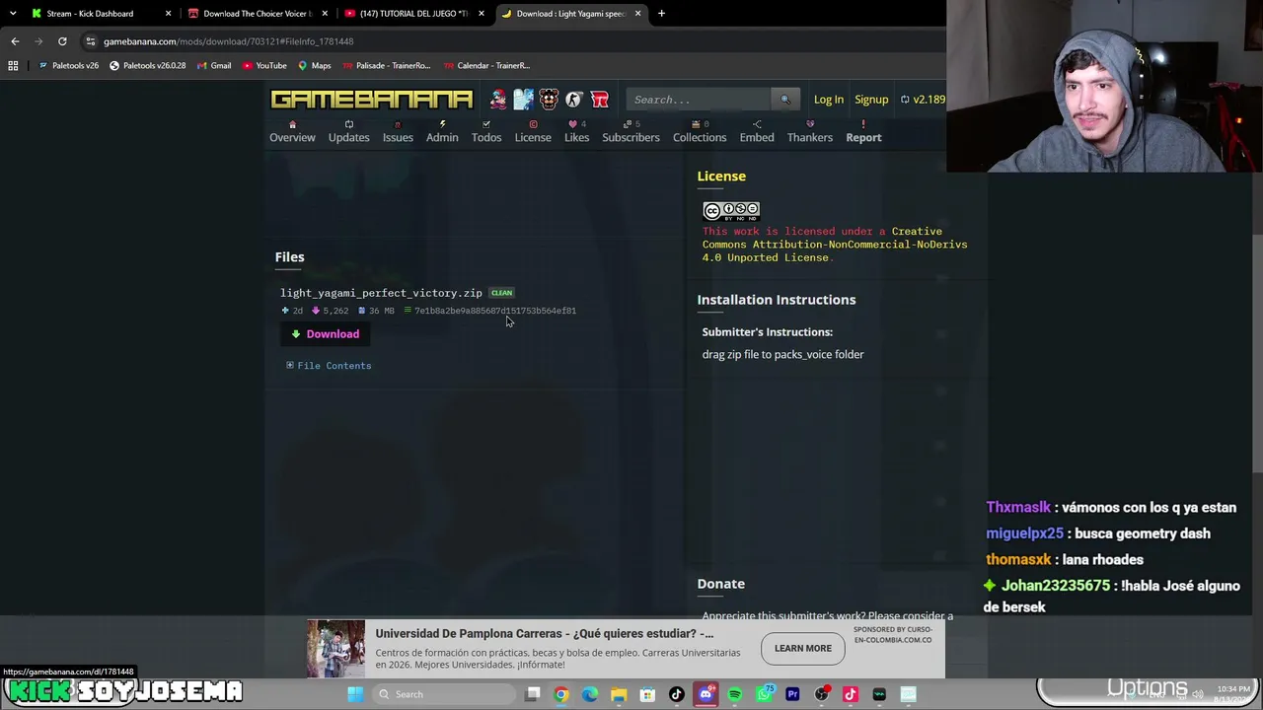Click the site version v2.189 indicator
Screen dimensions: 1263x710
click(x=924, y=100)
